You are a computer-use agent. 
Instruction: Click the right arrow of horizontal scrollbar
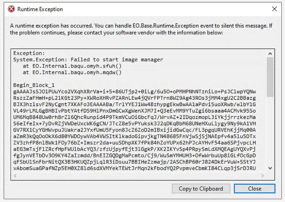tap(263, 175)
